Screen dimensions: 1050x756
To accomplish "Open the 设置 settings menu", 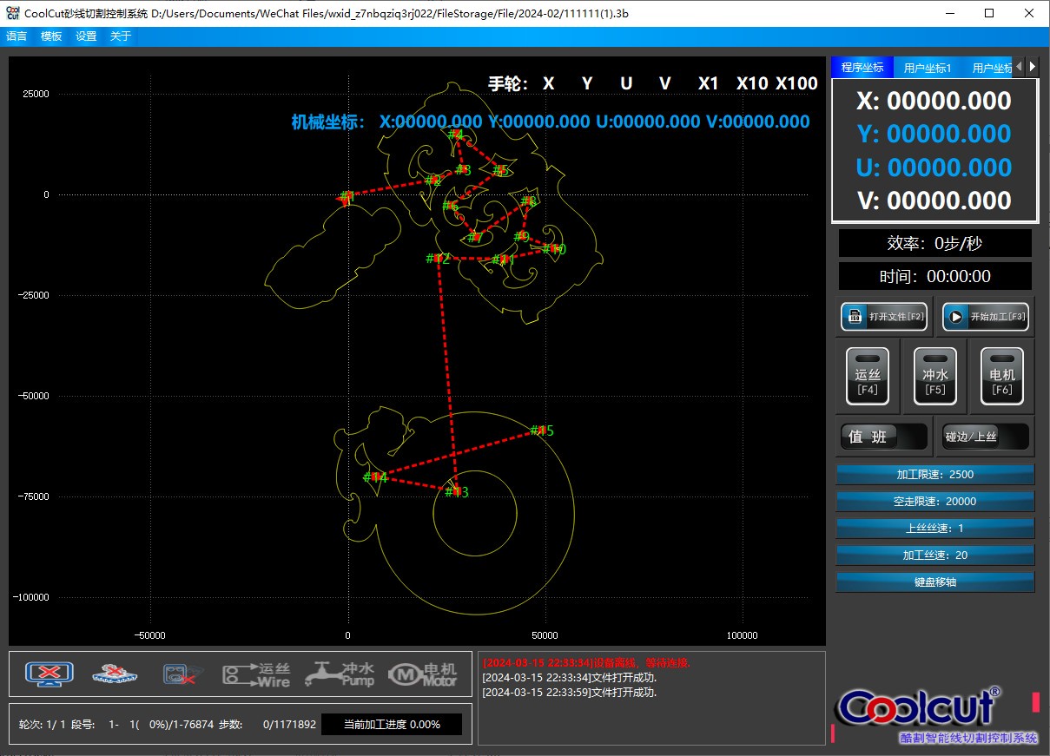I will [x=86, y=36].
